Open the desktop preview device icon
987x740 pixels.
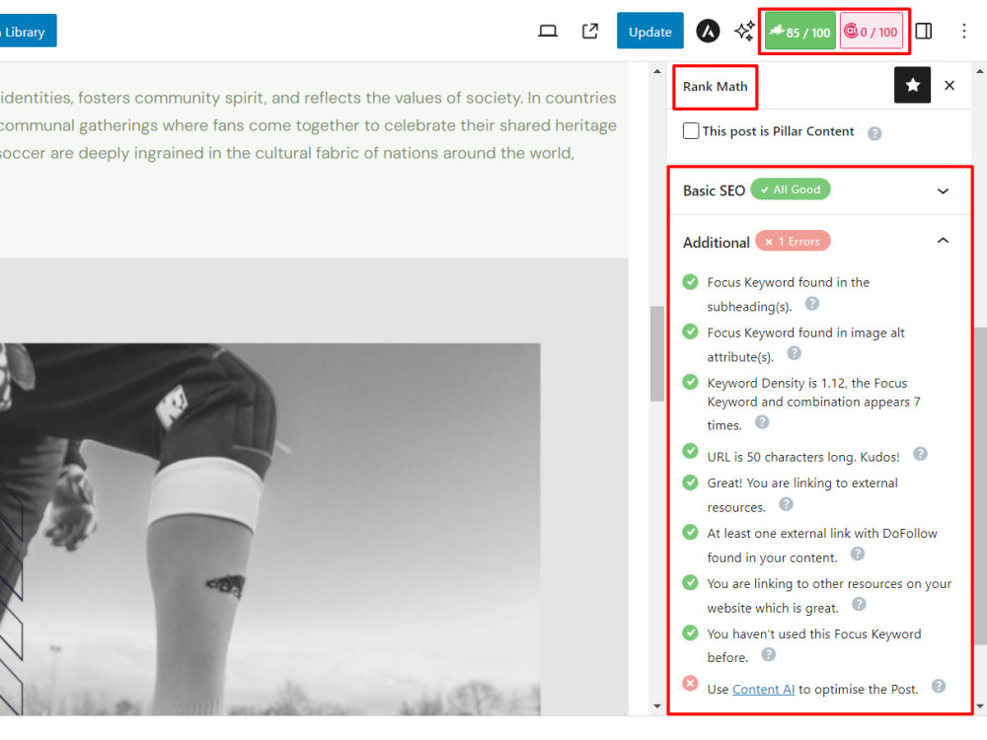548,31
